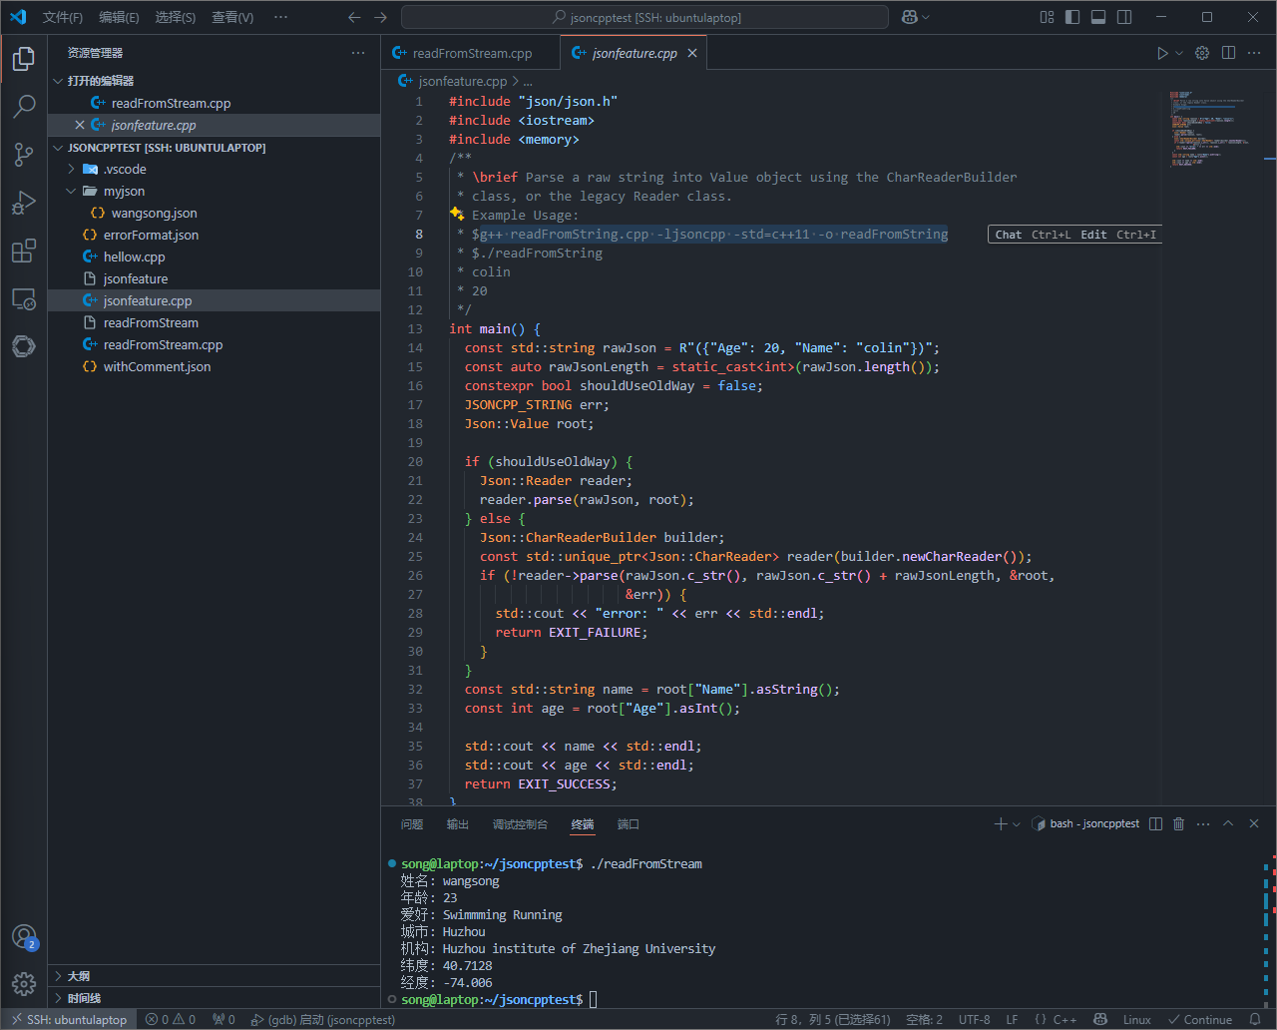Open the Search view in activity bar
1277x1030 pixels.
[x=24, y=106]
